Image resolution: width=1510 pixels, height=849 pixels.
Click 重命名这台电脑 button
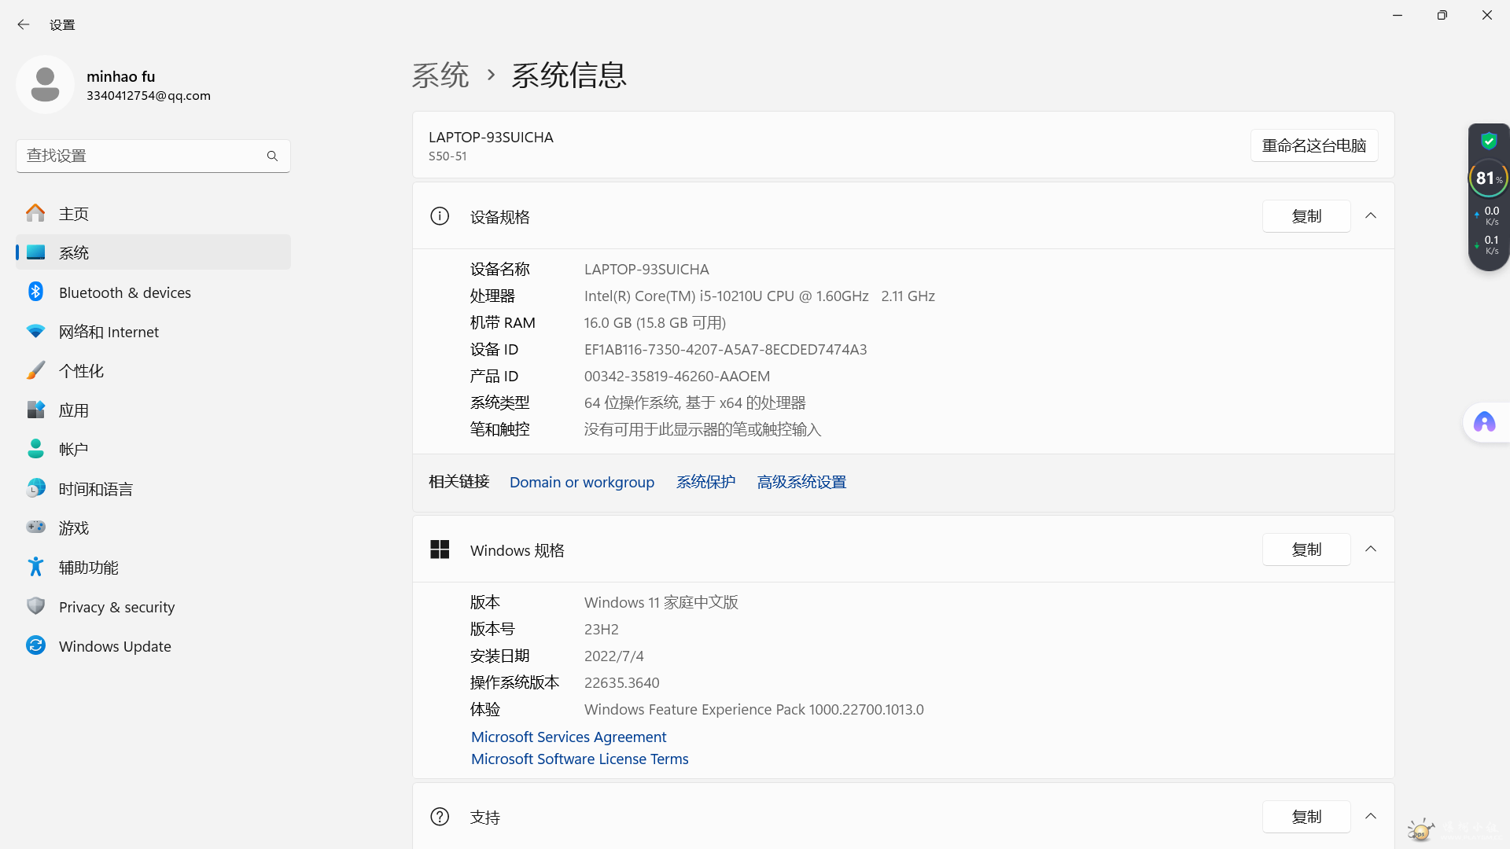click(1313, 145)
